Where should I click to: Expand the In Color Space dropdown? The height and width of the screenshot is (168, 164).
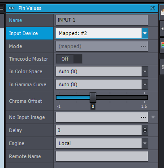click(145, 71)
